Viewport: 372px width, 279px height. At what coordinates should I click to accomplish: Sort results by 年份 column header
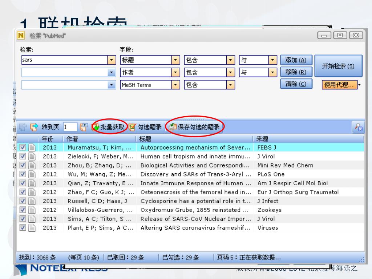(x=50, y=139)
